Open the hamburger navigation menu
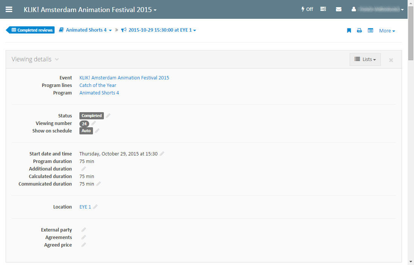The width and height of the screenshot is (414, 265). (9, 9)
